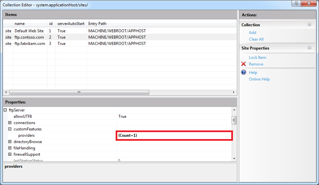
Task: Click the providers (Count=1) value field
Action: [x=174, y=135]
